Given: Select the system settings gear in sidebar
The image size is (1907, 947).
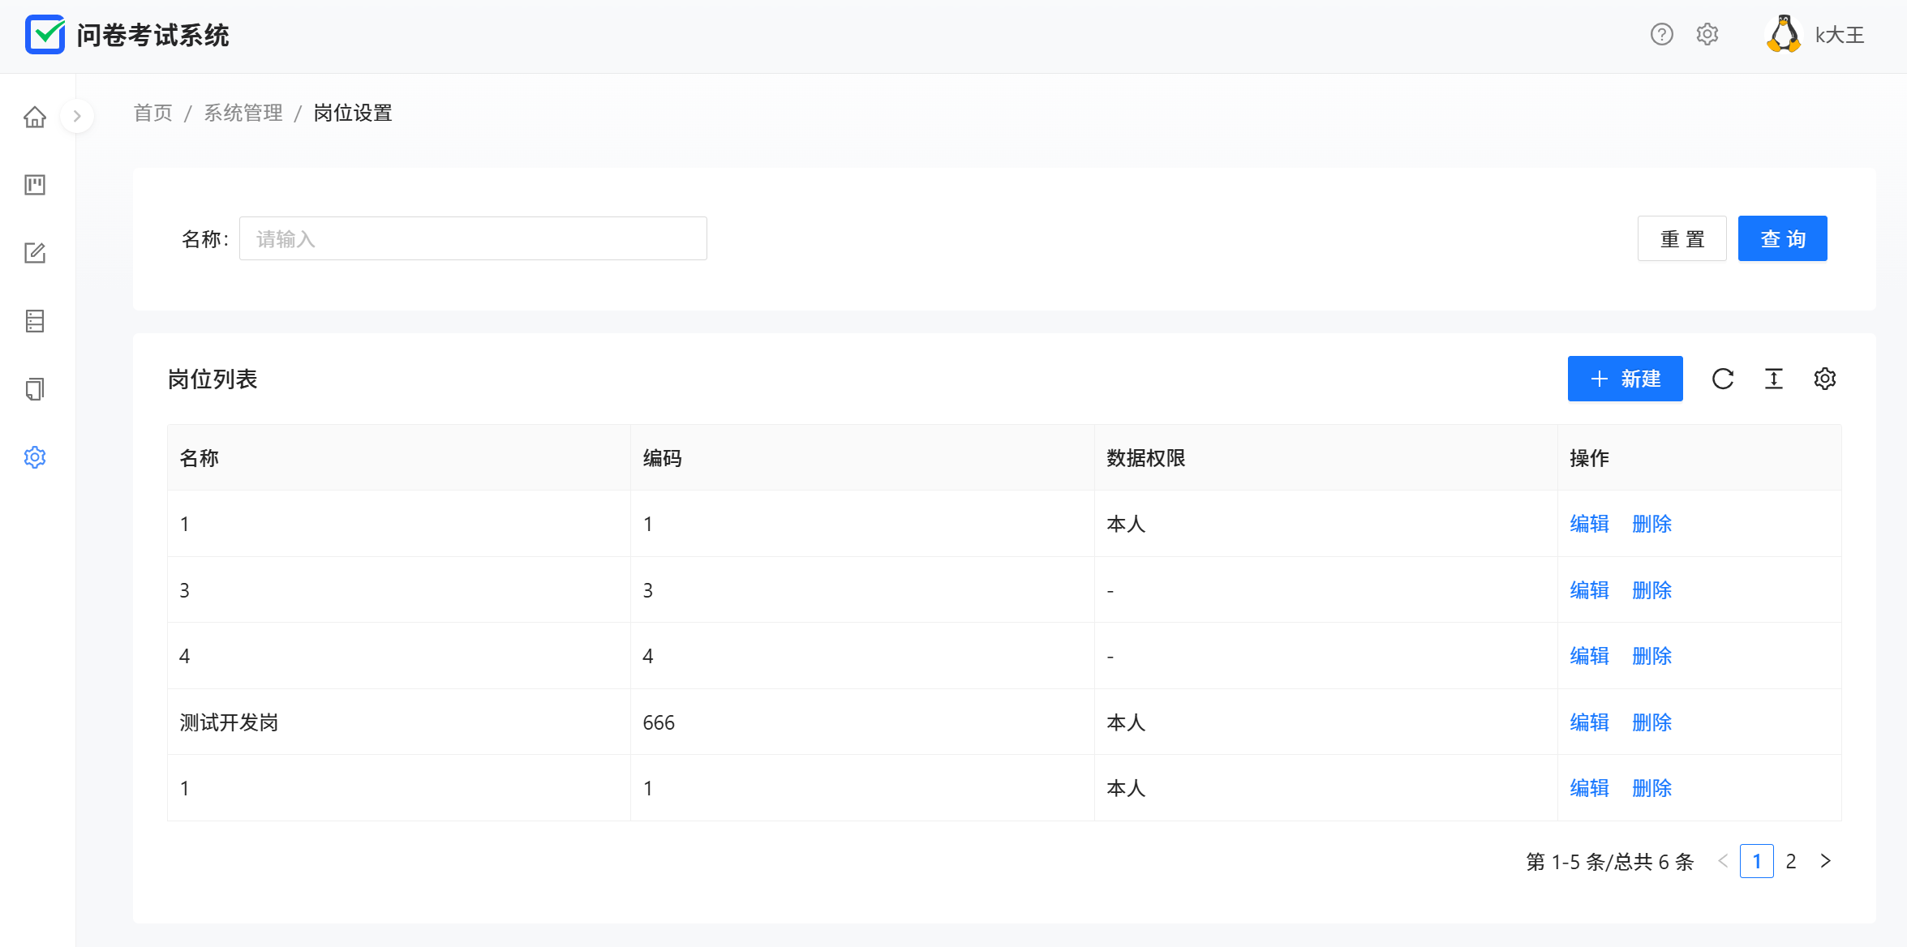Looking at the screenshot, I should tap(35, 457).
